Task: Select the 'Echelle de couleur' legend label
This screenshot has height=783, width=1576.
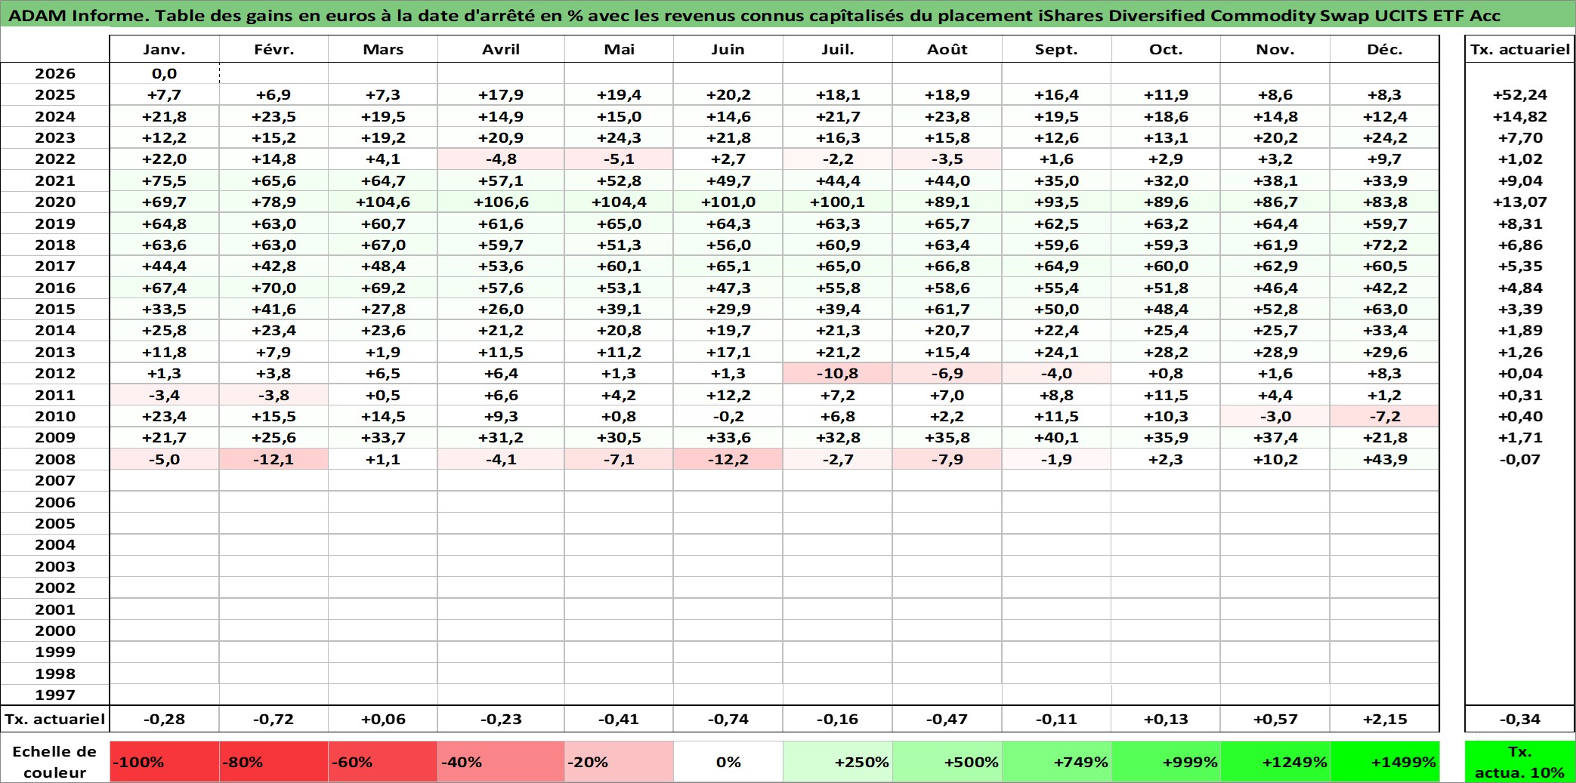Action: tap(54, 762)
